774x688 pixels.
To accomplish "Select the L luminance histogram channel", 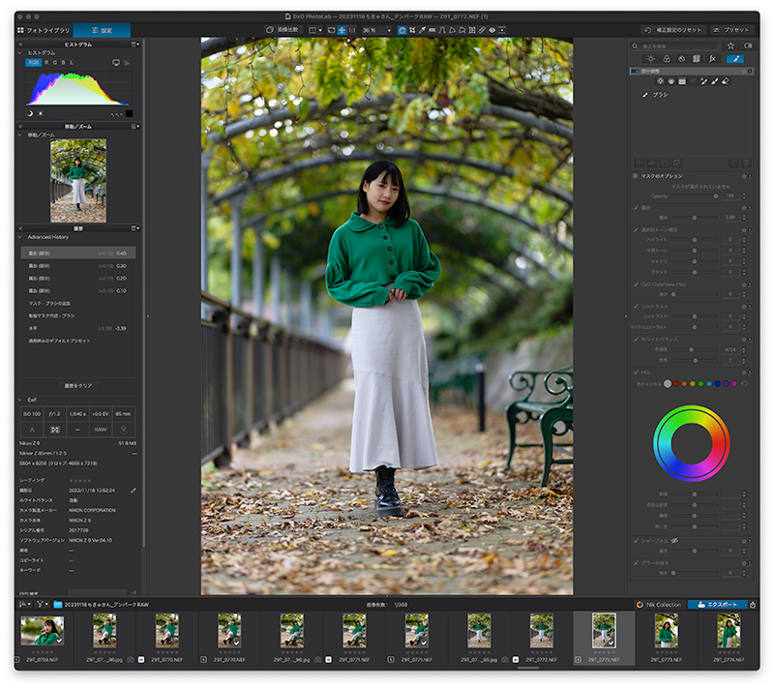I will pyautogui.click(x=72, y=63).
